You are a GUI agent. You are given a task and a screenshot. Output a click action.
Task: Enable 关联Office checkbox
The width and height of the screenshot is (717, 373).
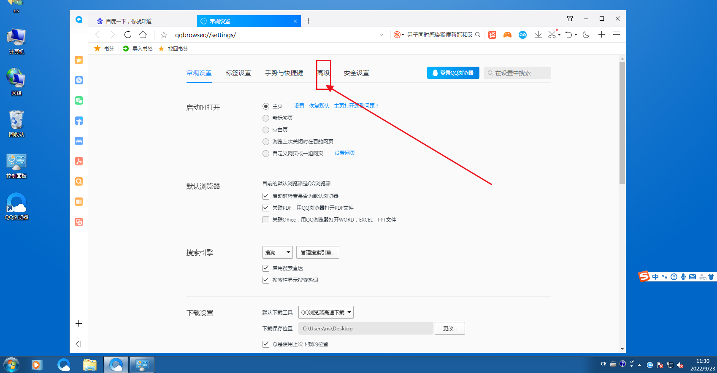point(266,219)
